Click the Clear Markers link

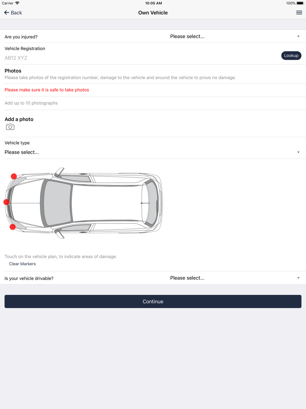pyautogui.click(x=22, y=264)
